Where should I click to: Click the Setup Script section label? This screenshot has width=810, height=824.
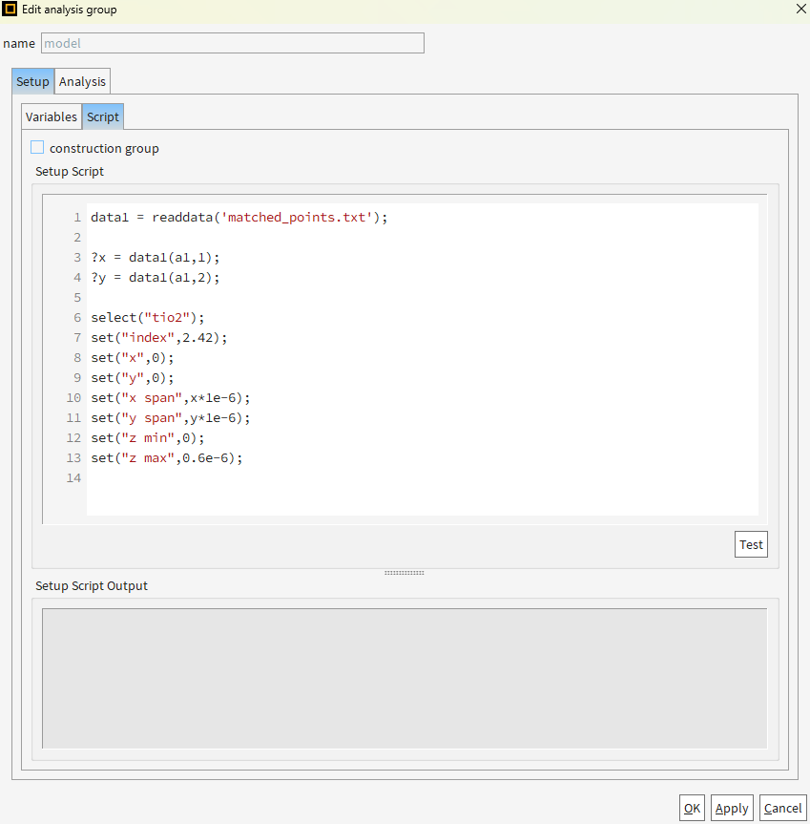click(70, 171)
